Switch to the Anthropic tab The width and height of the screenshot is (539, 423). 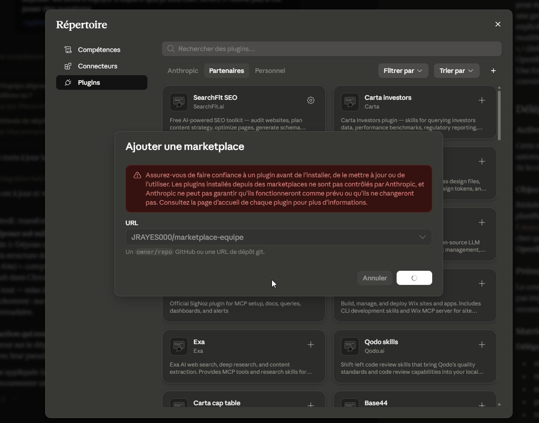(183, 71)
